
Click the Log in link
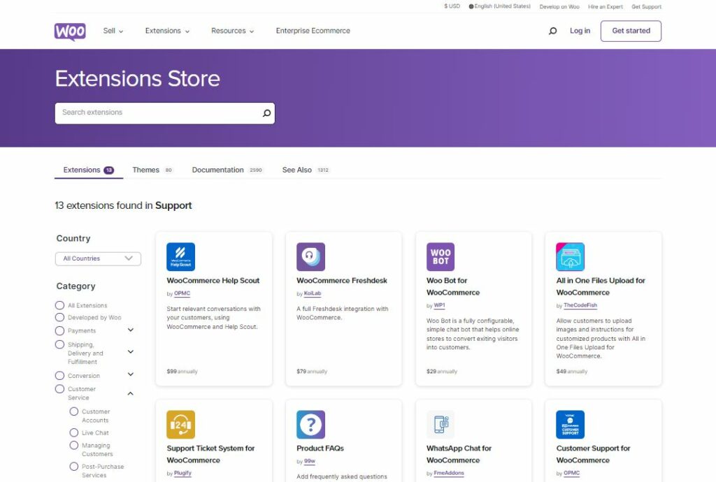(x=580, y=31)
